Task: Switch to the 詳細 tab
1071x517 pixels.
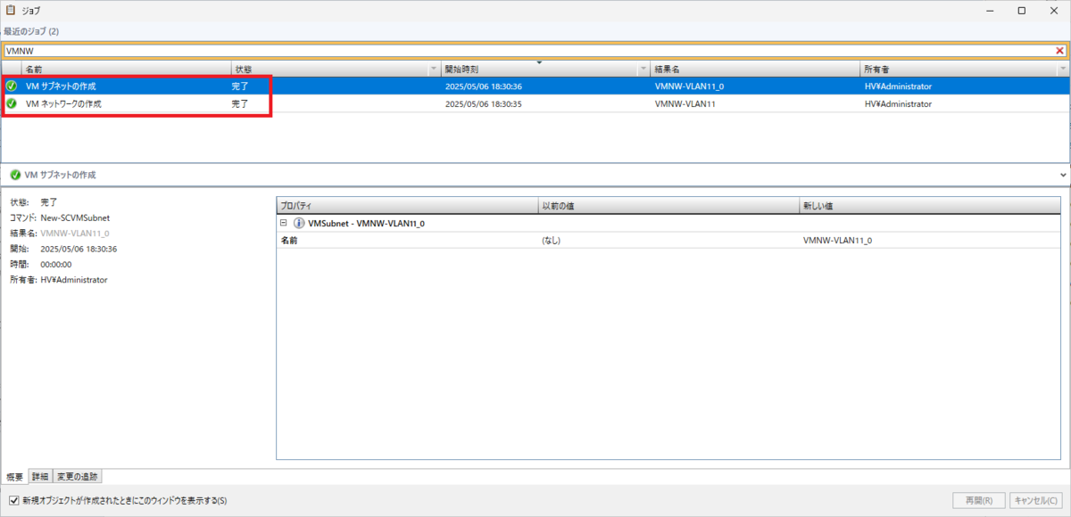Action: (40, 476)
